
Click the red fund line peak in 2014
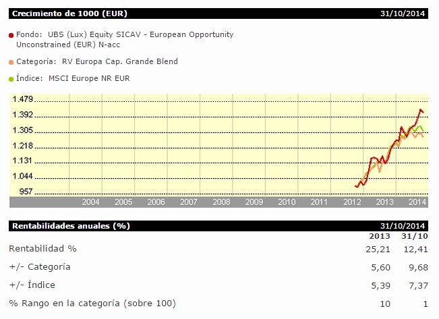point(421,110)
